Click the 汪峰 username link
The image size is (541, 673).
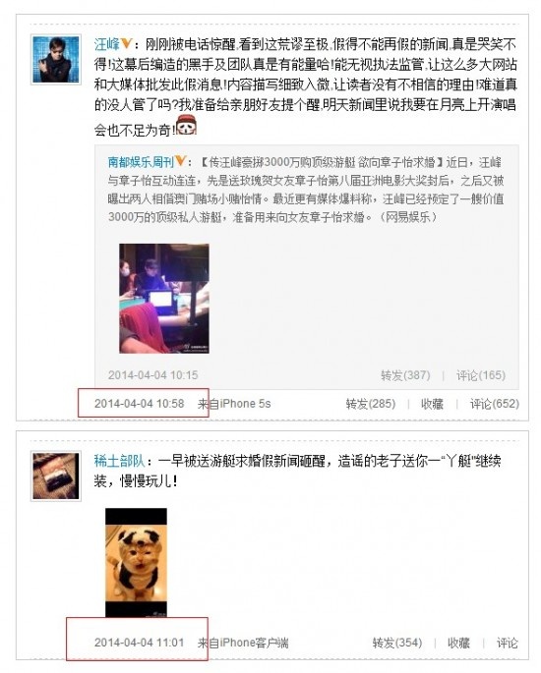pos(106,44)
